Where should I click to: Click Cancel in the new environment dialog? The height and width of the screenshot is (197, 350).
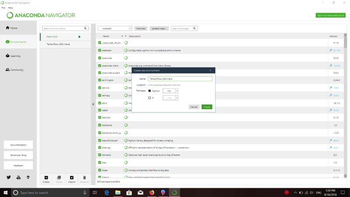194,107
